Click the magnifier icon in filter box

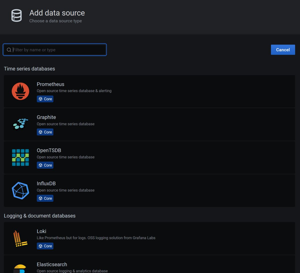coord(9,50)
